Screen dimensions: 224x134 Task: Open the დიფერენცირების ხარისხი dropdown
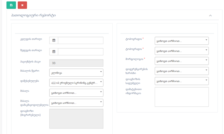point(182,71)
